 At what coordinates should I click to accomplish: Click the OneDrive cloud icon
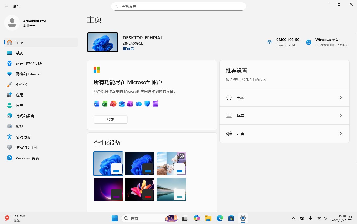click(138, 104)
